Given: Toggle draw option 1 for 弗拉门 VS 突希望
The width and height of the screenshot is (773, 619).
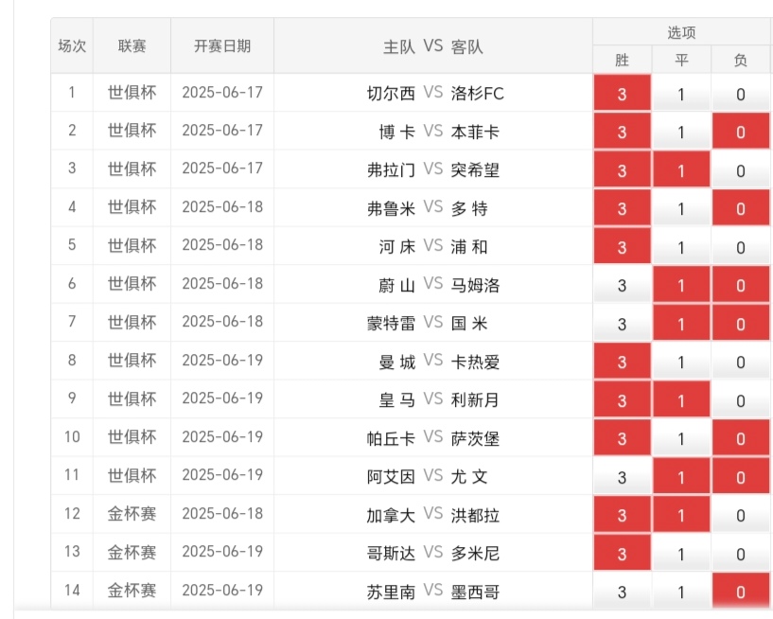Looking at the screenshot, I should click(681, 169).
